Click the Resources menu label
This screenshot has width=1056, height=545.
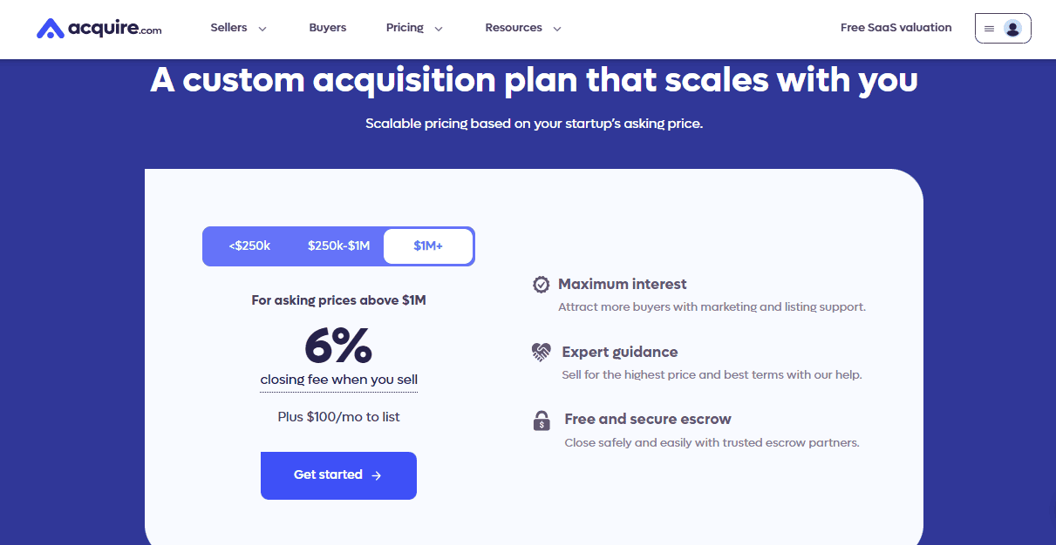514,28
